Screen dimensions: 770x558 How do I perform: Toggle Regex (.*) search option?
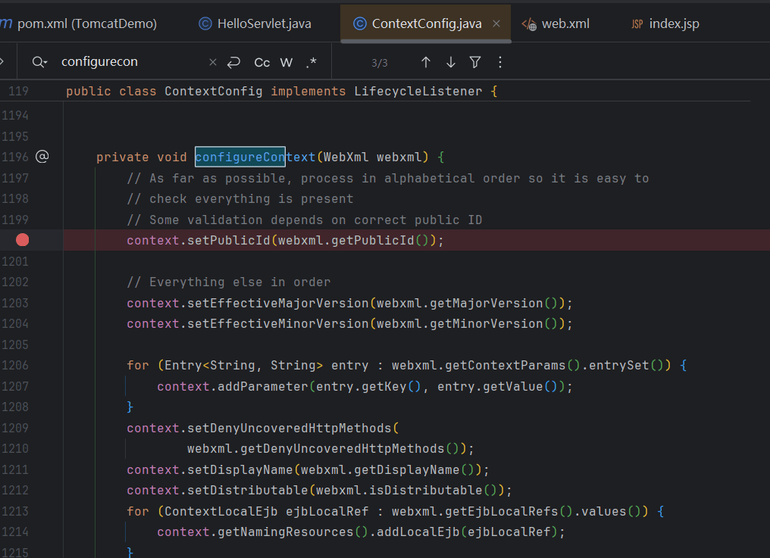(311, 62)
